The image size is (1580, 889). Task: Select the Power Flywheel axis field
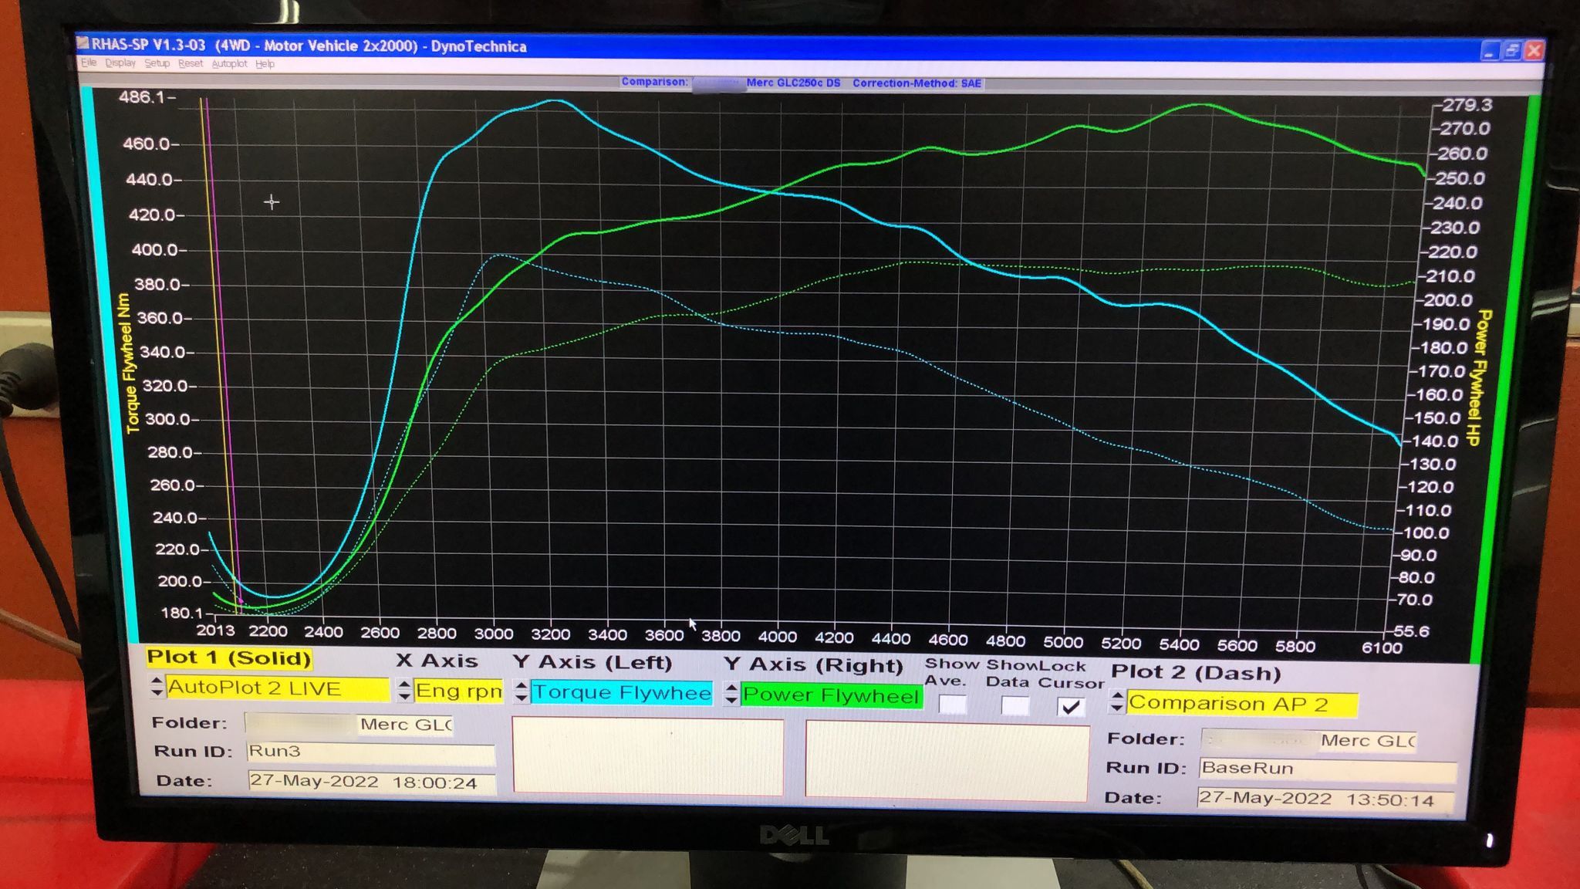[x=831, y=695]
